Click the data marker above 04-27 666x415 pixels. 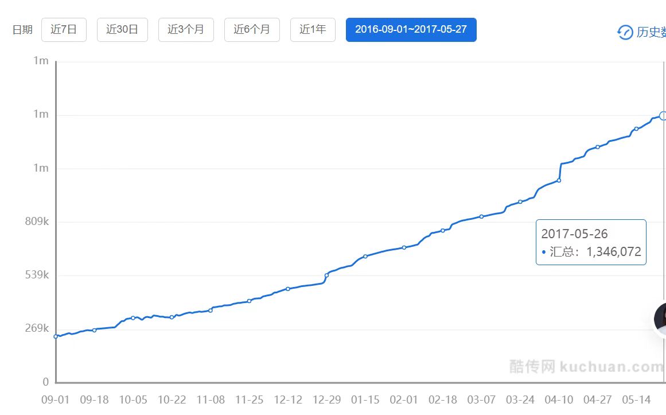(x=598, y=147)
